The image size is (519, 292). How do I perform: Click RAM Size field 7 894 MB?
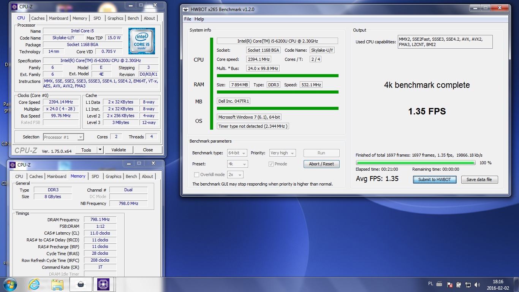tap(239, 85)
